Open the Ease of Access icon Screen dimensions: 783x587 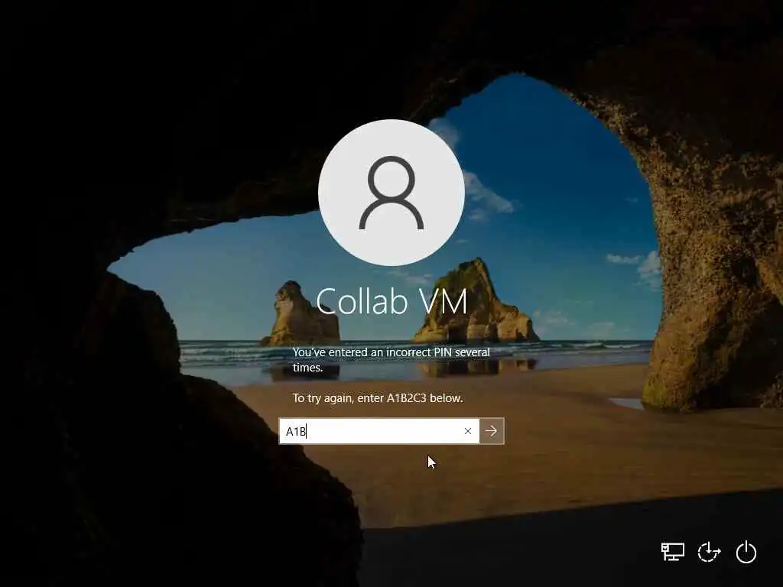(x=709, y=552)
